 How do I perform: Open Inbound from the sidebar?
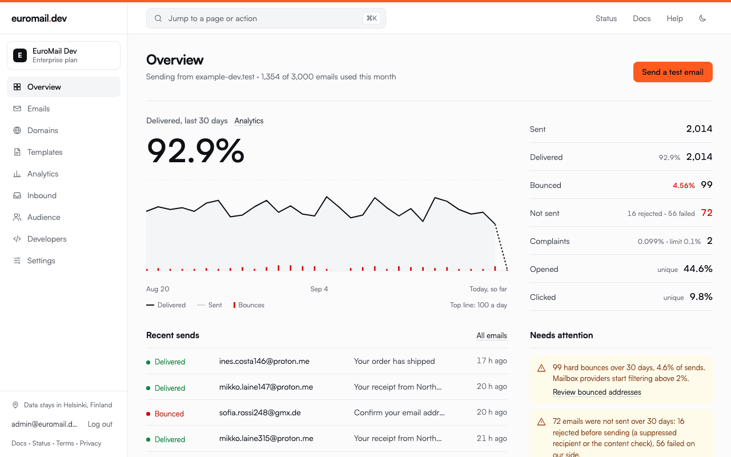63,195
